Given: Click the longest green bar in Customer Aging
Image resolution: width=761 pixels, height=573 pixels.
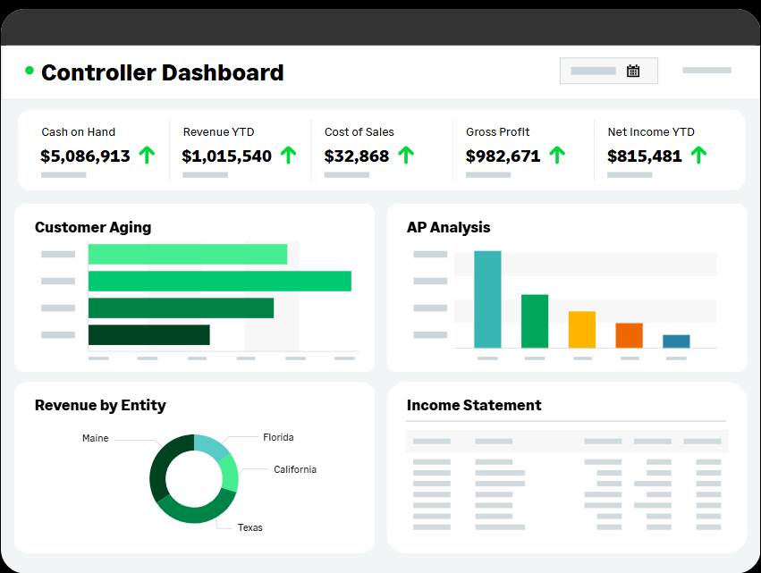Looking at the screenshot, I should (x=218, y=281).
